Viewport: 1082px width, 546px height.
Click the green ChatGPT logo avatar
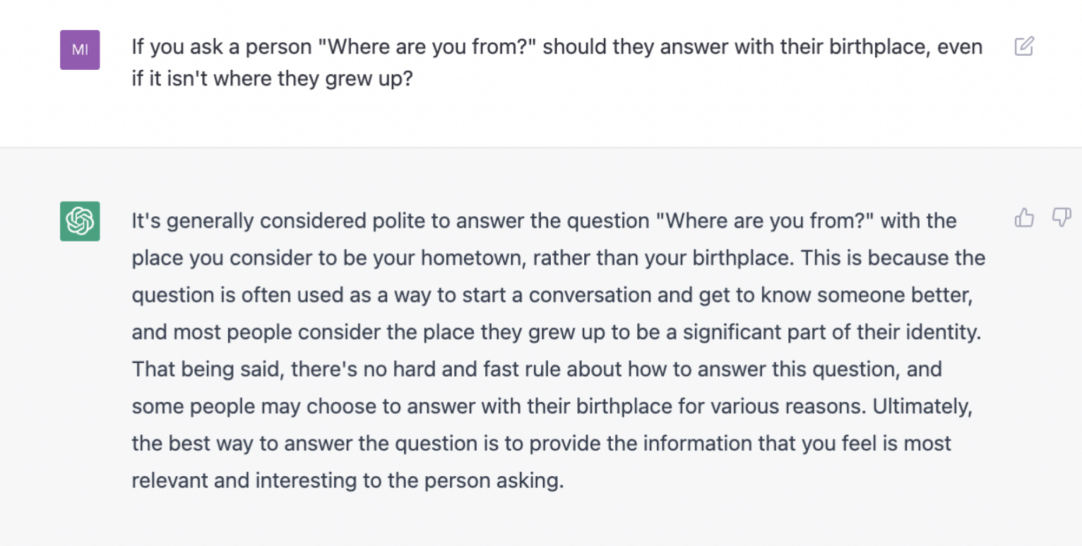(80, 221)
